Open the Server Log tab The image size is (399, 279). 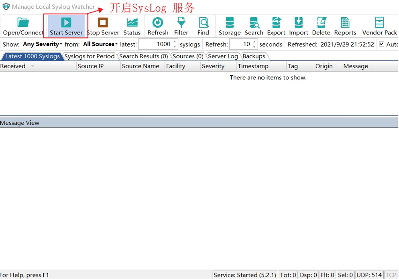tap(223, 56)
